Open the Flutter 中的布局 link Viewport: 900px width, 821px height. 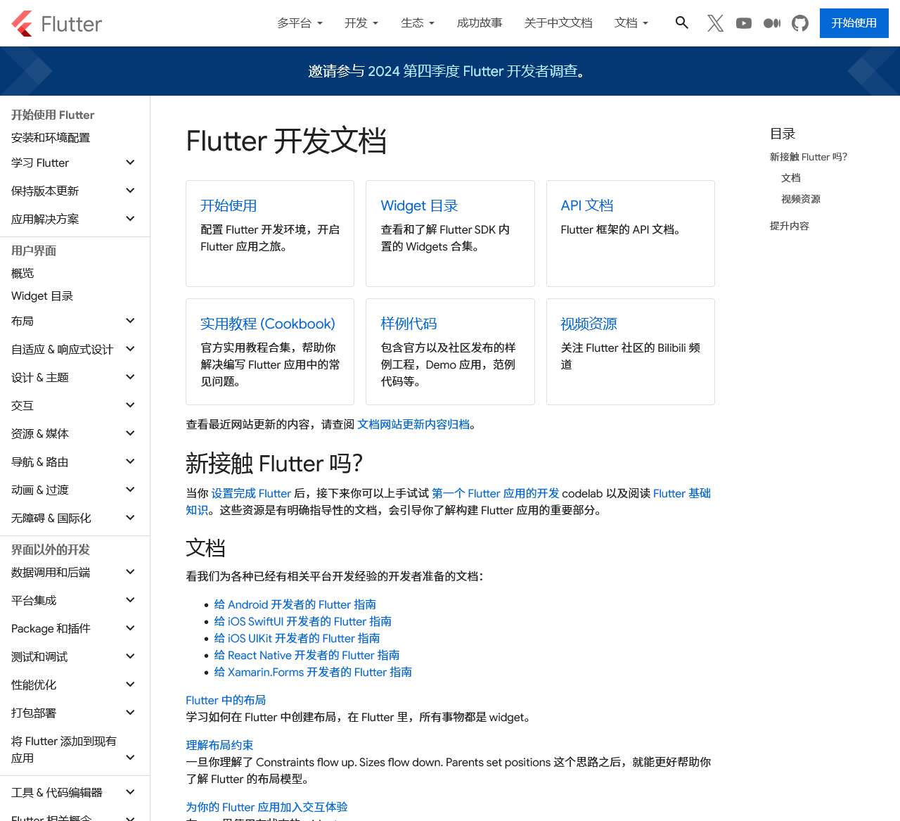(x=226, y=700)
